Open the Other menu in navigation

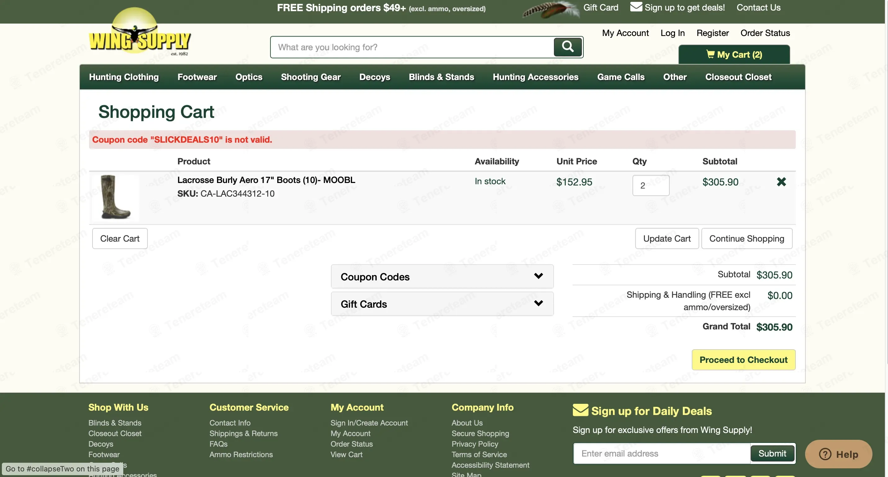click(675, 77)
